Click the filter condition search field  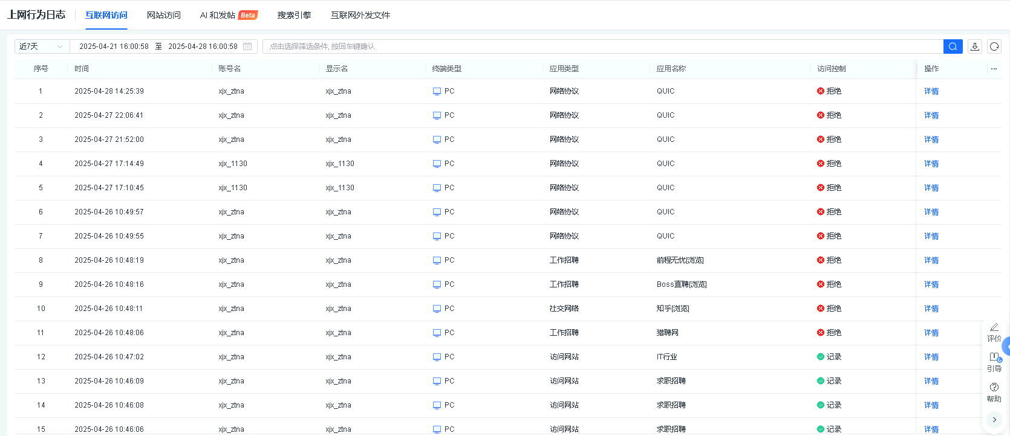coord(602,46)
